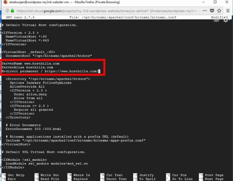This screenshot has width=233, height=181.
Task: Click the ErrorDocument 503 line
Action: 33,129
